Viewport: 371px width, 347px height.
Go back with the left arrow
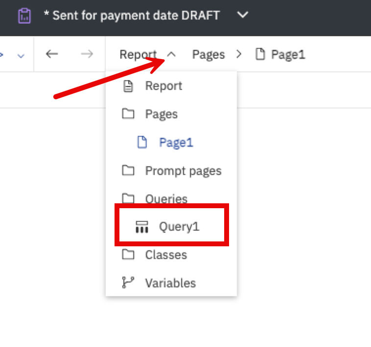(52, 54)
